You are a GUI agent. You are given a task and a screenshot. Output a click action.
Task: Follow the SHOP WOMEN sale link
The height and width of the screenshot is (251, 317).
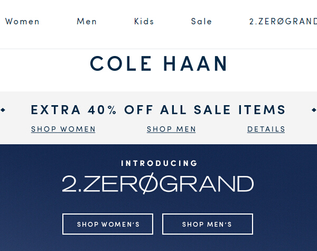click(63, 129)
